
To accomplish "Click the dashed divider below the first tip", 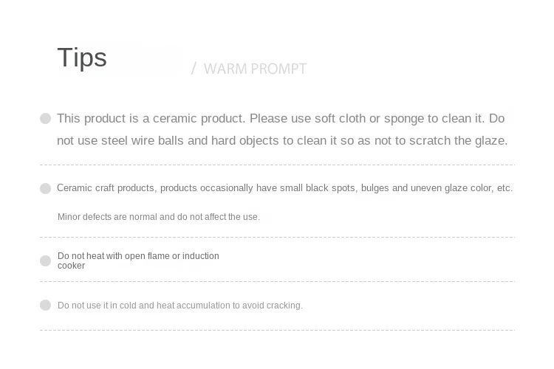I will click(277, 165).
